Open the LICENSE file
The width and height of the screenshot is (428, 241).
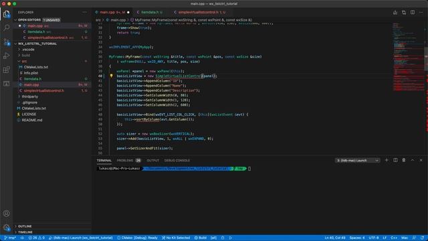29,114
